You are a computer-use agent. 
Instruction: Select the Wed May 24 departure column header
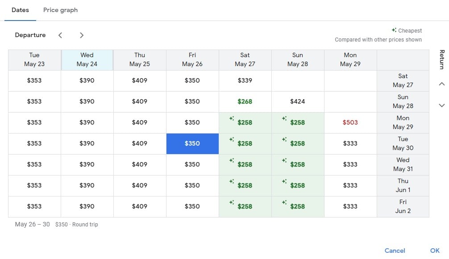(x=87, y=60)
